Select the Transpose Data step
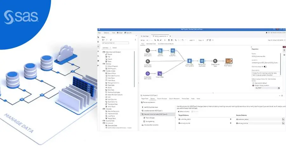 tap(112, 104)
